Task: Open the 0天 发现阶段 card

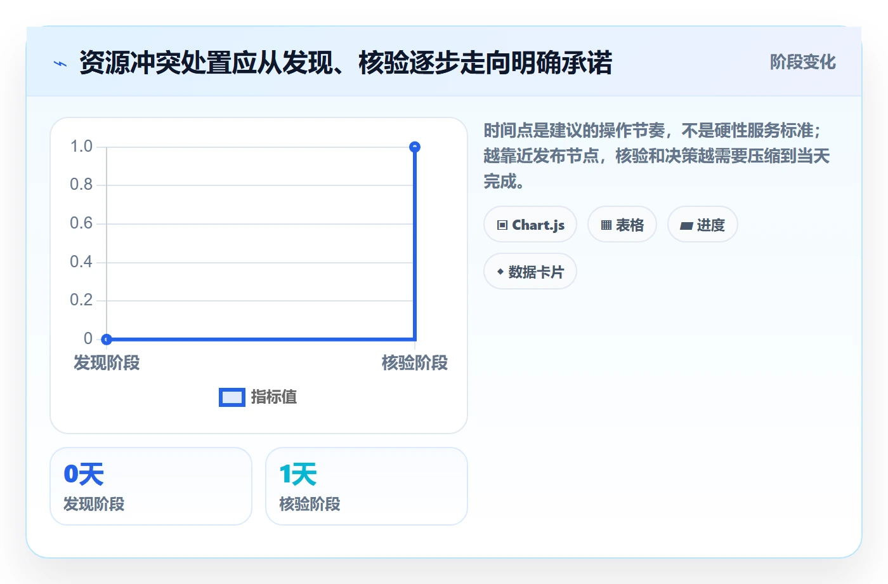Action: tap(151, 486)
